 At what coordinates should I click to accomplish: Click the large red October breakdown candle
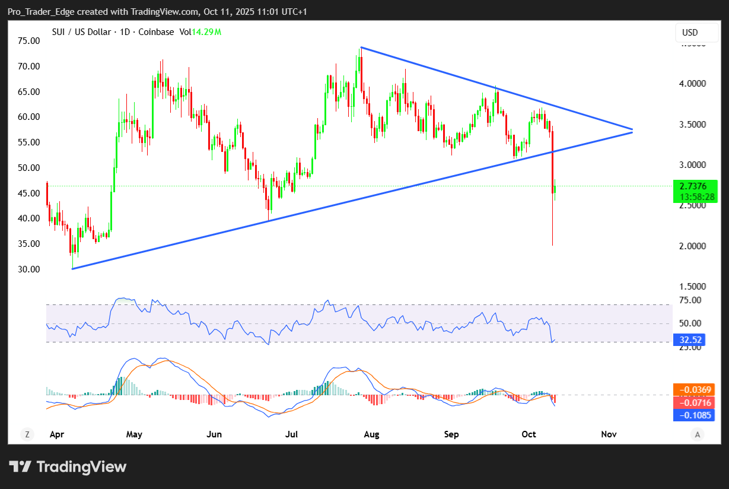pyautogui.click(x=553, y=160)
